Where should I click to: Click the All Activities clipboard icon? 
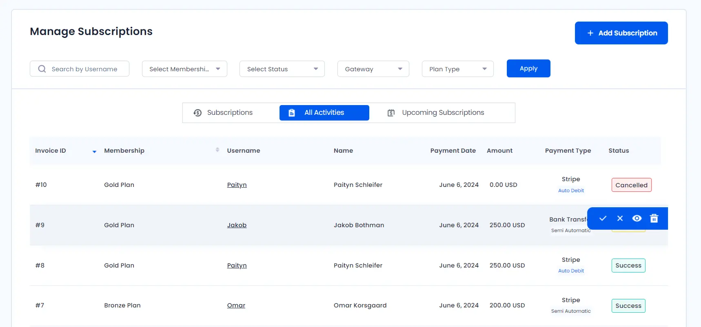pyautogui.click(x=292, y=113)
